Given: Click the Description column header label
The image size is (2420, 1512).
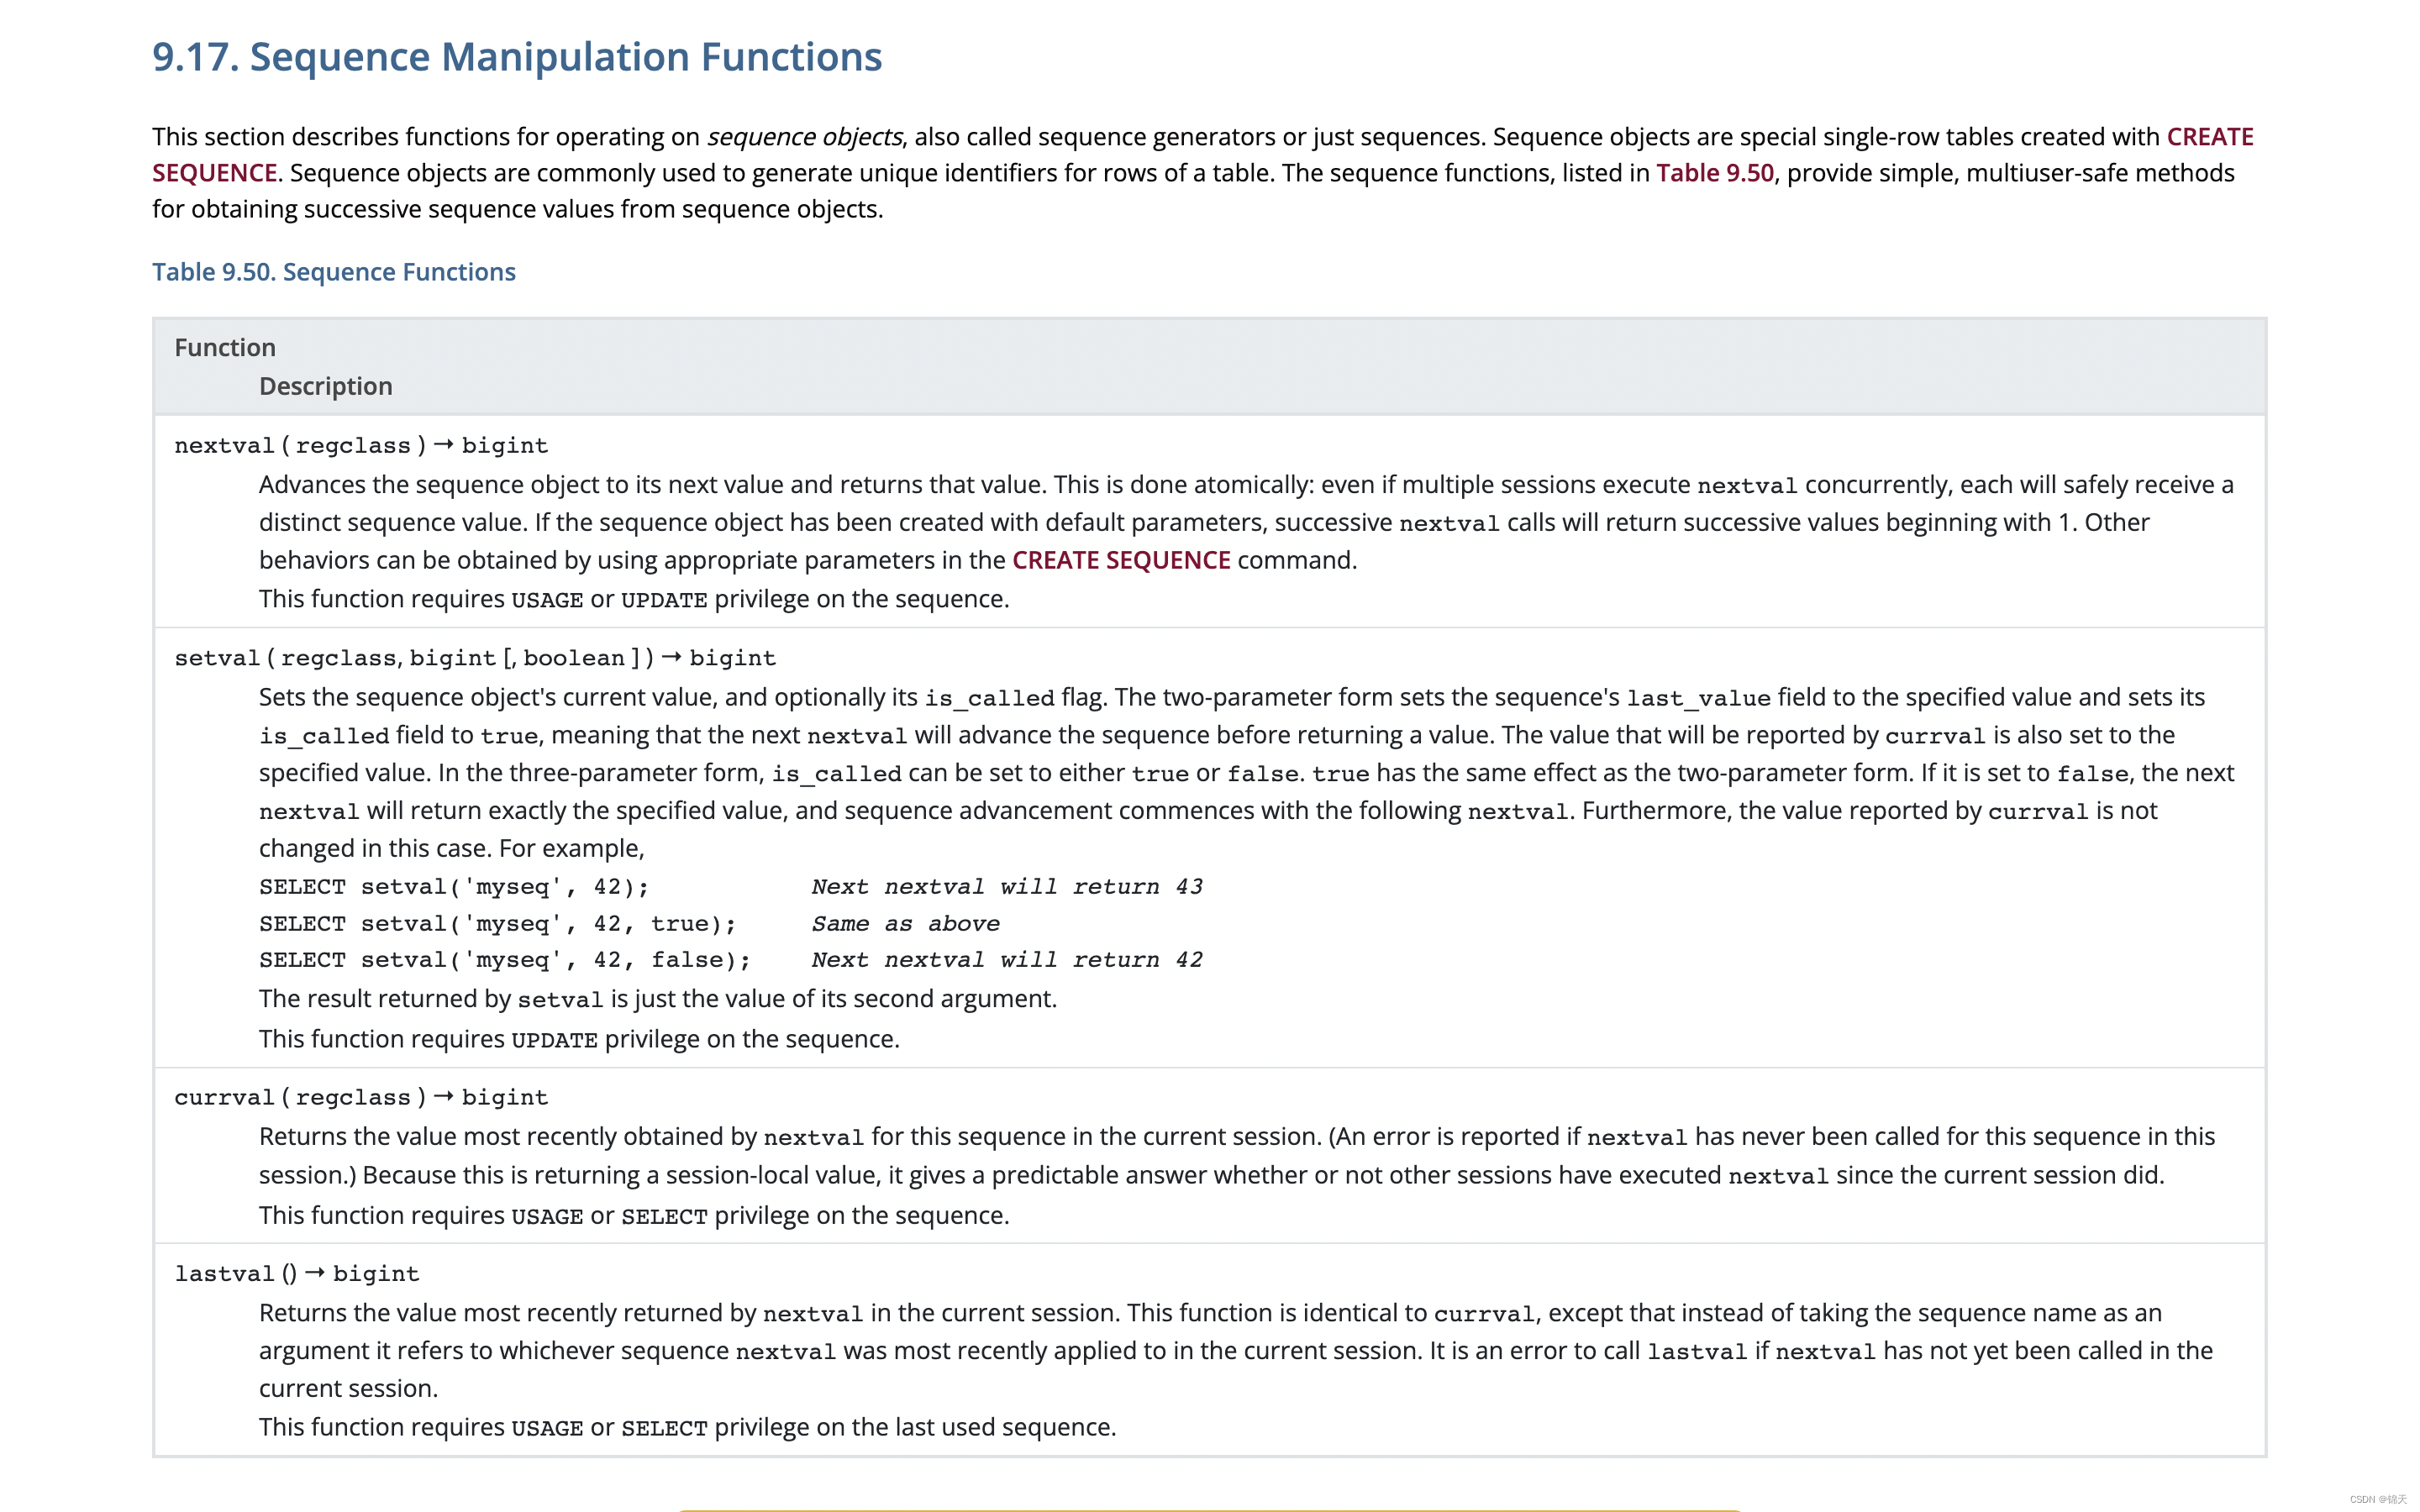Looking at the screenshot, I should point(325,386).
